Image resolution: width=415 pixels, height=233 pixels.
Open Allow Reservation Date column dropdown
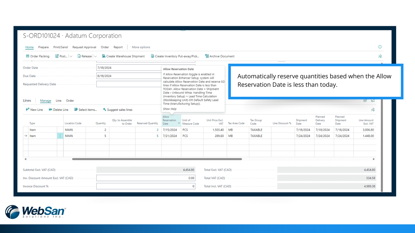[x=179, y=123]
